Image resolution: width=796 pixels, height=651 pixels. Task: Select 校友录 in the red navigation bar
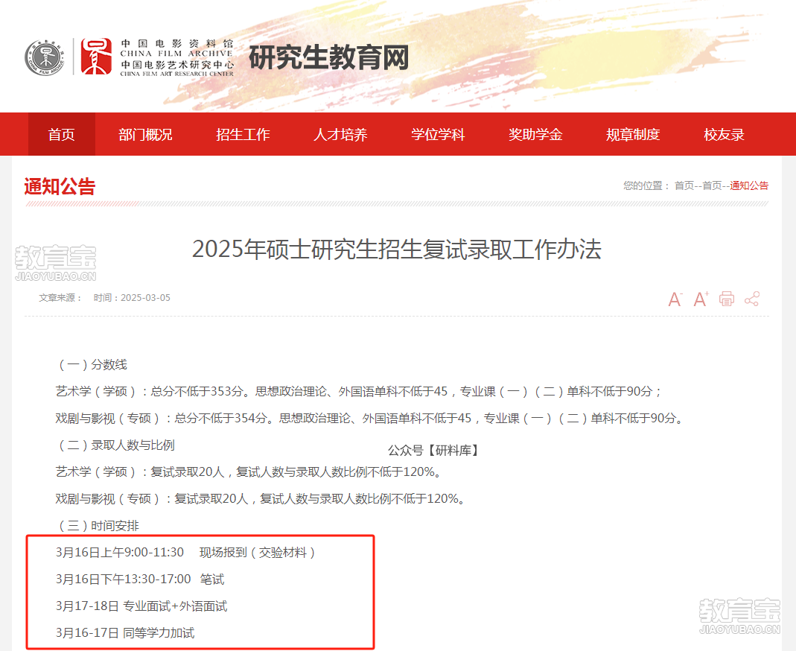coord(724,135)
